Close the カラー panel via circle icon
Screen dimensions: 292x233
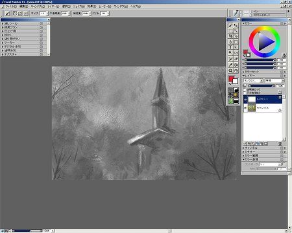click(282, 23)
